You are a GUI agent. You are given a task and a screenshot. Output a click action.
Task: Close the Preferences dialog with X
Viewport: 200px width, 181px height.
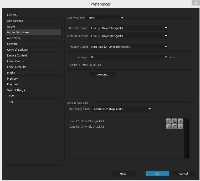coord(196,3)
